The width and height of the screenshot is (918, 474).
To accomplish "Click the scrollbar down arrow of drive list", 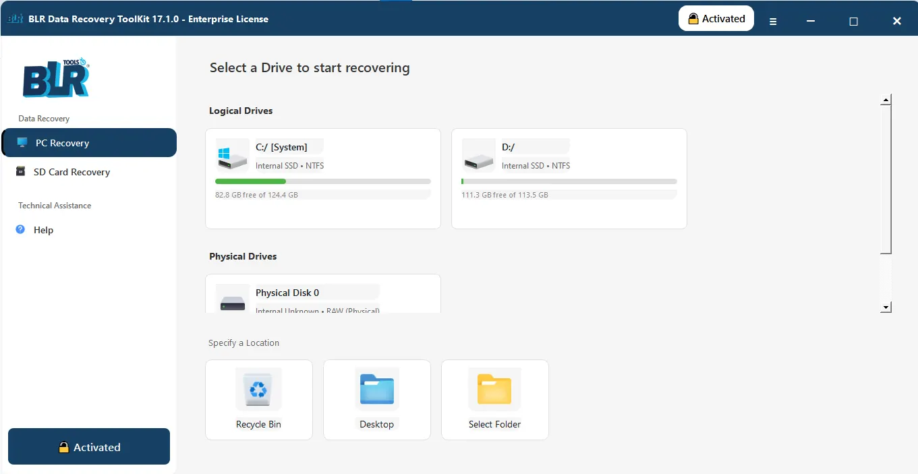I will [x=886, y=307].
